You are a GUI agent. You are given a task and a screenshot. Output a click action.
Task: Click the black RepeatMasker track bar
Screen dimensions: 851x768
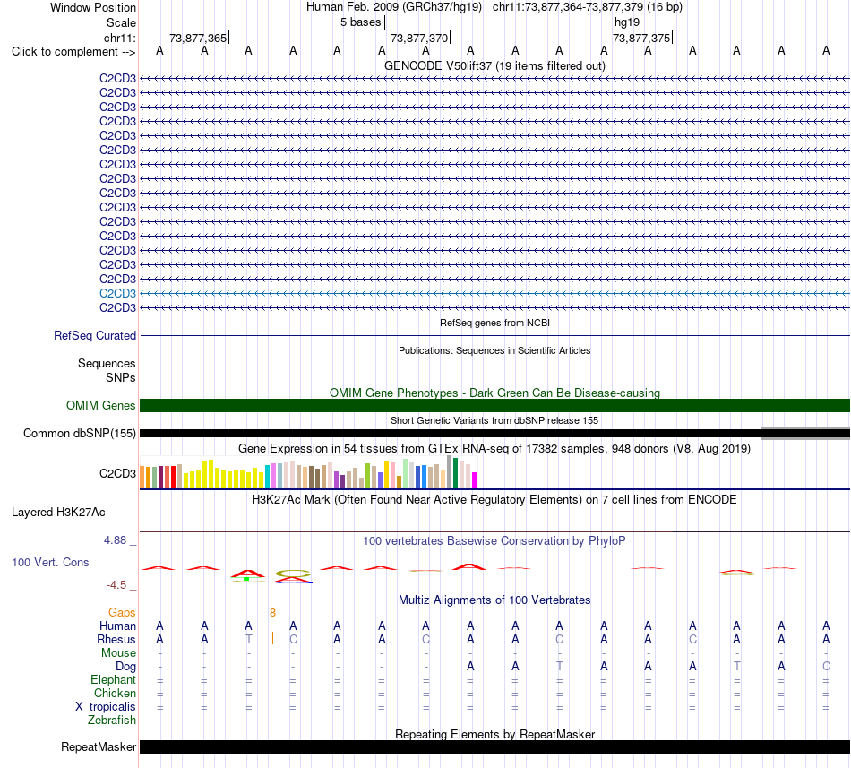494,746
